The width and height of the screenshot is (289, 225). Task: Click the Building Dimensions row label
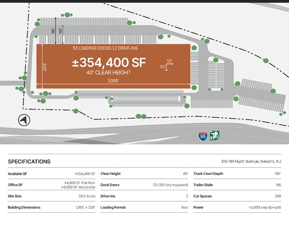tap(24, 207)
